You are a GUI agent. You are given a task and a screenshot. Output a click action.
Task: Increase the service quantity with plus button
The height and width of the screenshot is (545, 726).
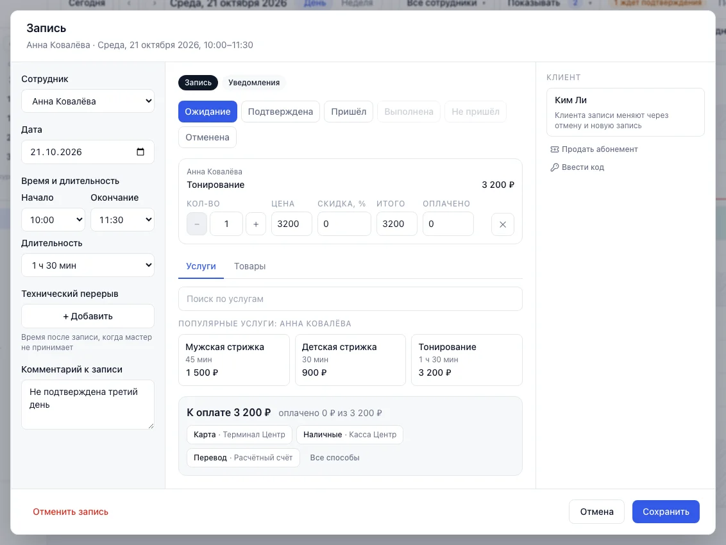pos(256,224)
